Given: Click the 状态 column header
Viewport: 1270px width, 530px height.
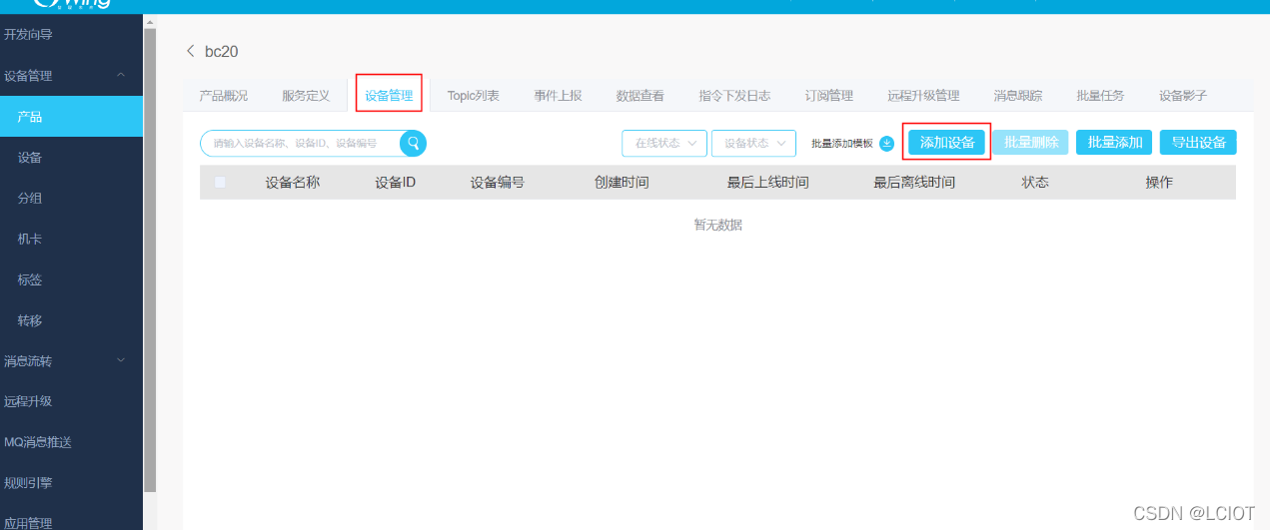Looking at the screenshot, I should 1035,183.
